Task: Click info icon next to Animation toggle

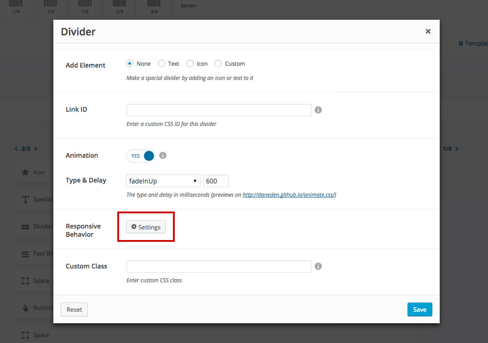Action: pos(163,155)
